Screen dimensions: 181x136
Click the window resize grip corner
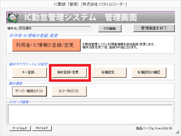tap(177, 132)
